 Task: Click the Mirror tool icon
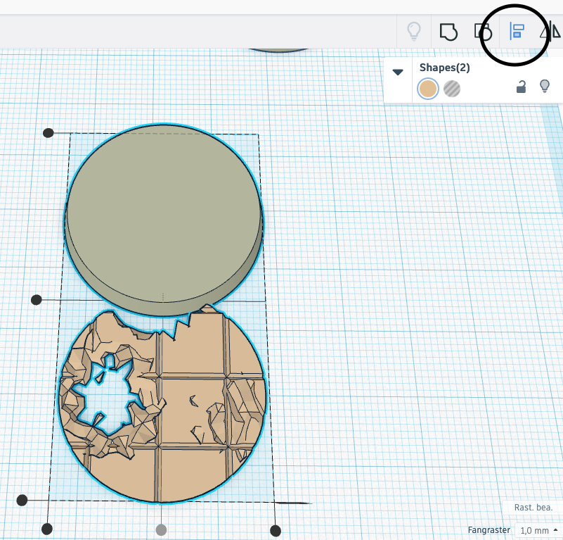[x=550, y=30]
